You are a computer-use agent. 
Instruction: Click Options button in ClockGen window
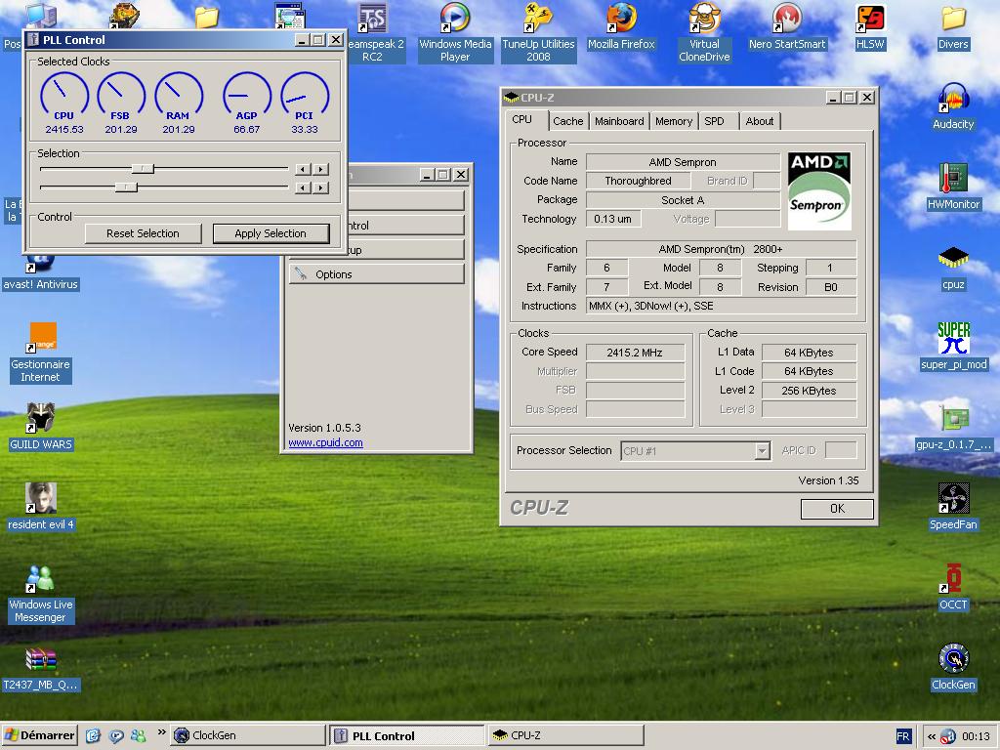(x=376, y=274)
